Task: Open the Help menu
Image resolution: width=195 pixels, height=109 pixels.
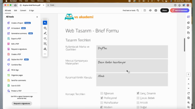Action: click(48, 1)
